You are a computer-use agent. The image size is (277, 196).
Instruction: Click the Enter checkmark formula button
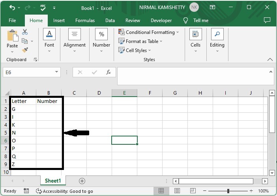coord(94,72)
